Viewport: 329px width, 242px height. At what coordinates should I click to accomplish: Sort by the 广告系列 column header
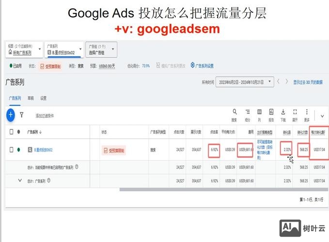click(34, 132)
